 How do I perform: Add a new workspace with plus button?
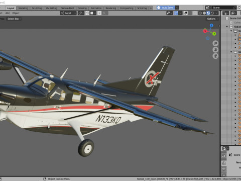click(151, 8)
